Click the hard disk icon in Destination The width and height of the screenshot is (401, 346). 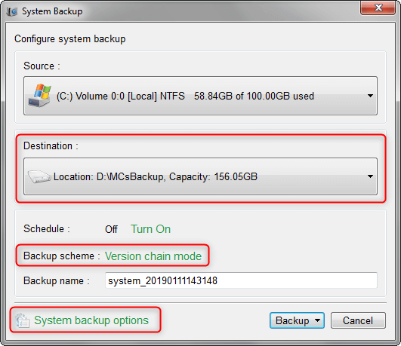(x=39, y=176)
